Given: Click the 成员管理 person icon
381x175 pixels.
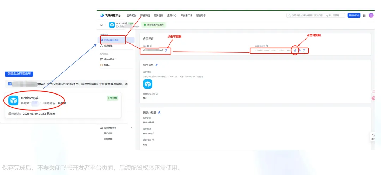Looking at the screenshot, I should [101, 46].
